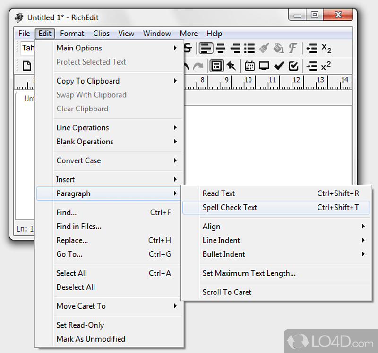
Task: Expand the Bullet Indent submenu
Action: point(276,254)
